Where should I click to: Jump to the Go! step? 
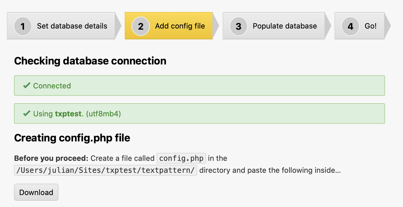[370, 26]
